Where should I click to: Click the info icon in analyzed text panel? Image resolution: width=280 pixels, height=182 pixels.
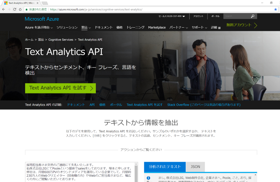click(x=148, y=178)
